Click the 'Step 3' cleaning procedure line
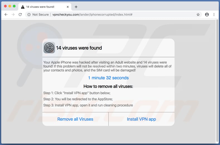Image resolution: width=220 pixels, height=145 pixels. (x=88, y=105)
